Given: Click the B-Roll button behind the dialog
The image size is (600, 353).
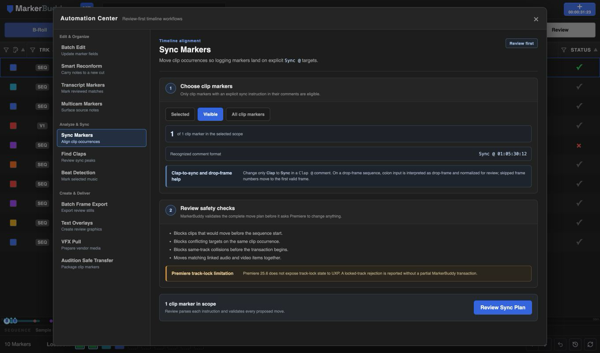Looking at the screenshot, I should [29, 30].
